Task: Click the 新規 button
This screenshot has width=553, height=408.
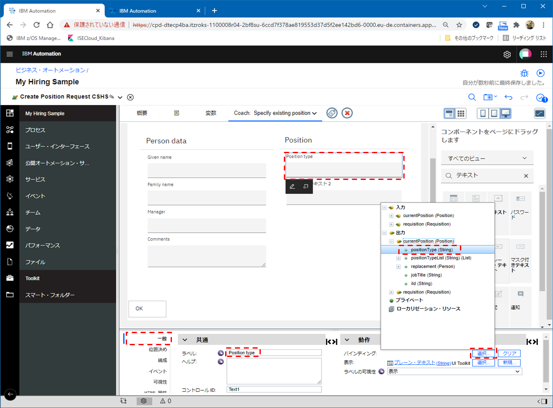Action: click(509, 363)
